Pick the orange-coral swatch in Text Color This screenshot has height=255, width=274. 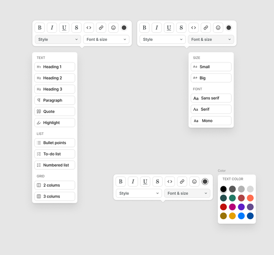[250, 198]
